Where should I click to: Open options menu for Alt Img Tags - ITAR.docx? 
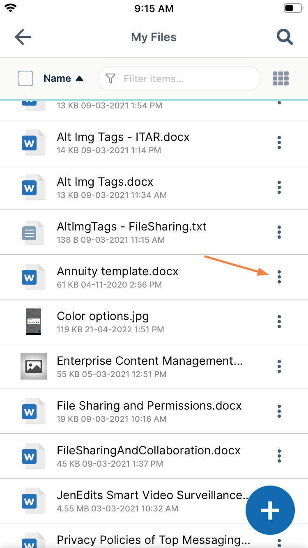click(x=279, y=143)
